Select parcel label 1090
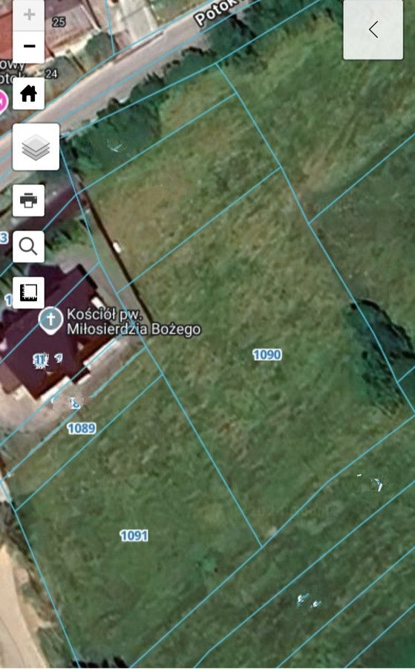The image size is (415, 669). coord(267,355)
